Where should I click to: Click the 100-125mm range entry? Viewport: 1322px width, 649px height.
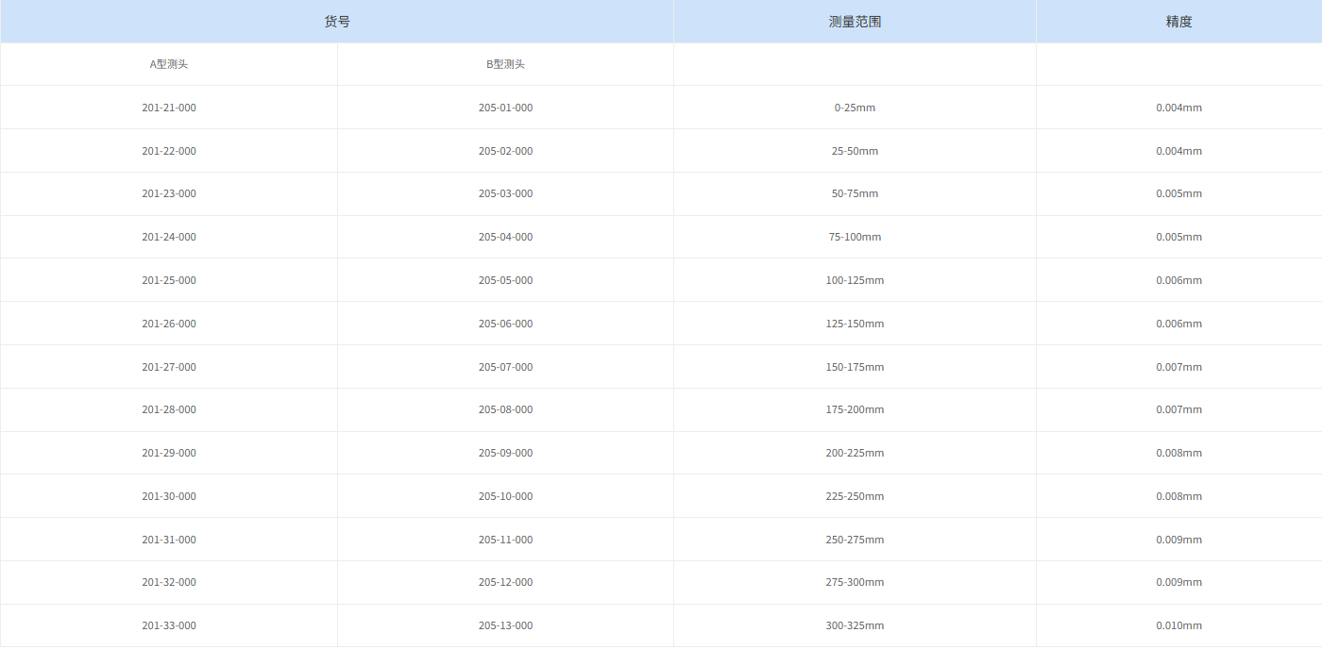pos(855,279)
